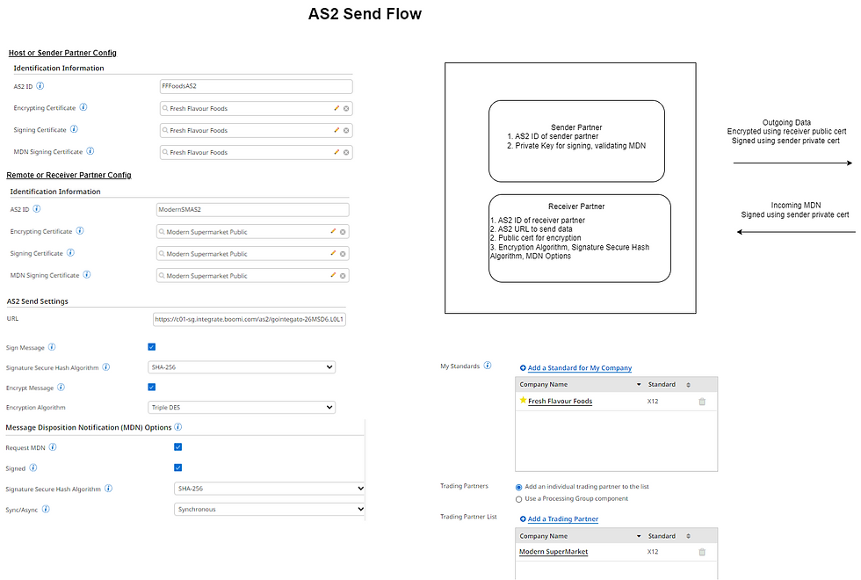The width and height of the screenshot is (861, 580).
Task: Remove the Modern Supermarket Public Encrypting Certificate selection
Action: [343, 232]
